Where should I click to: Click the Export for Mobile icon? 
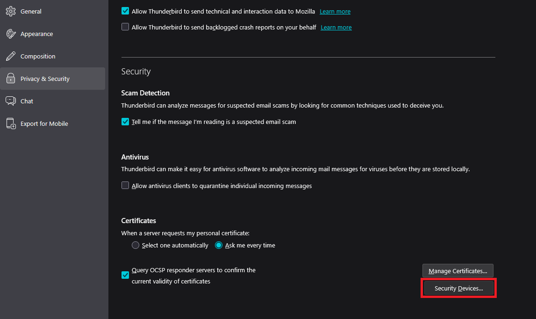pos(11,123)
